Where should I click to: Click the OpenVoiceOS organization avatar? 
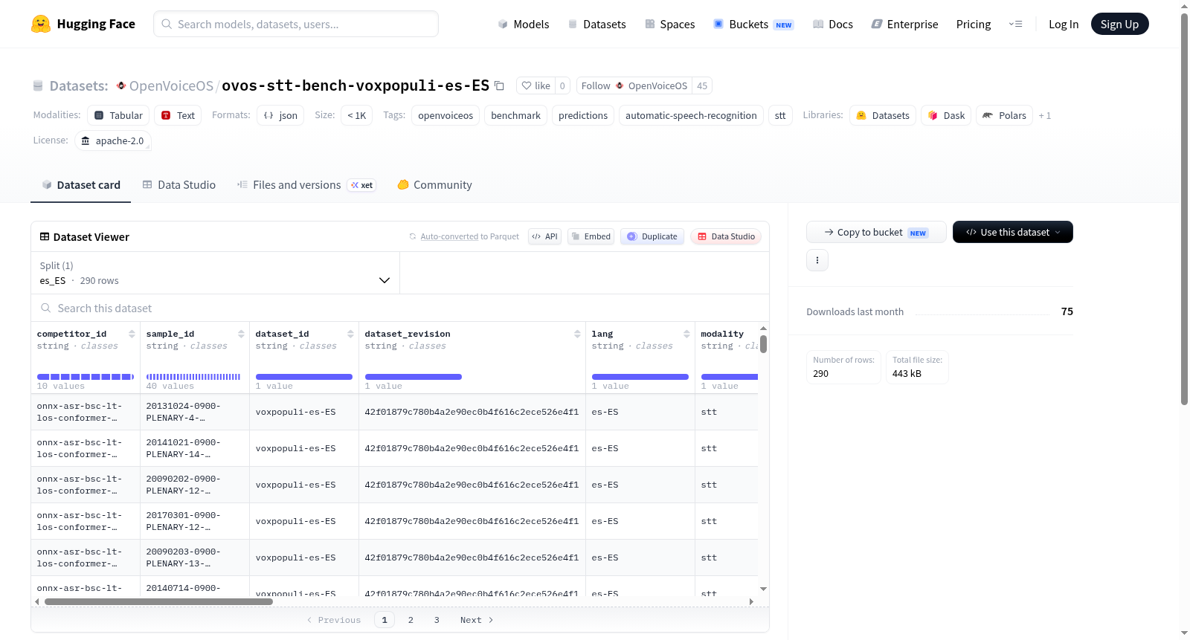[x=121, y=85]
